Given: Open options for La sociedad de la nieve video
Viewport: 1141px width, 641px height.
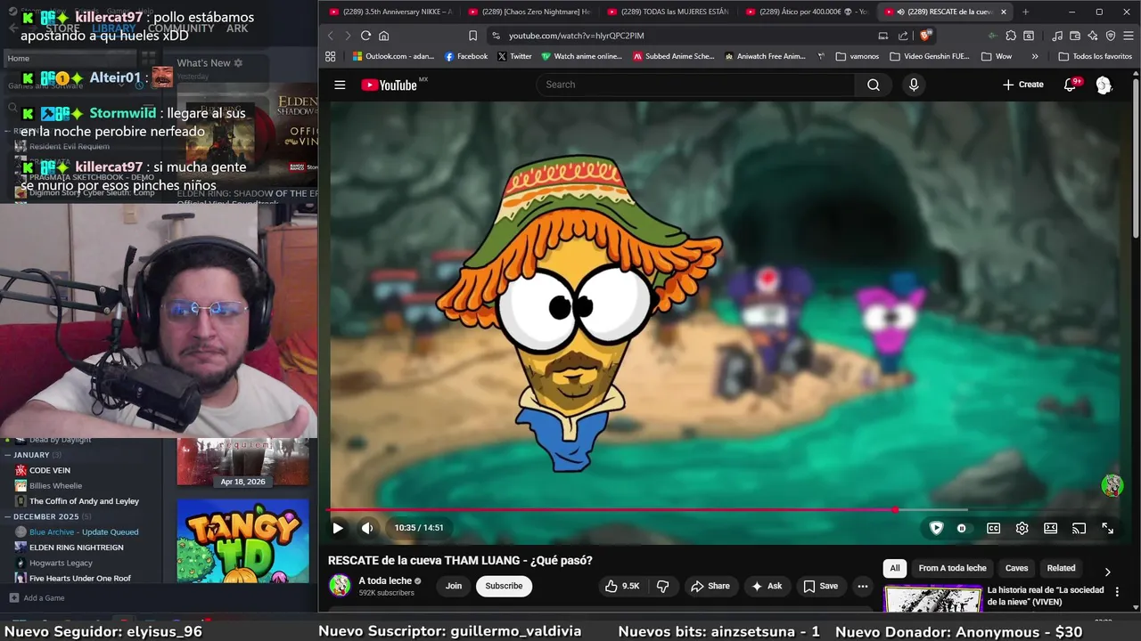Looking at the screenshot, I should pyautogui.click(x=1117, y=592).
